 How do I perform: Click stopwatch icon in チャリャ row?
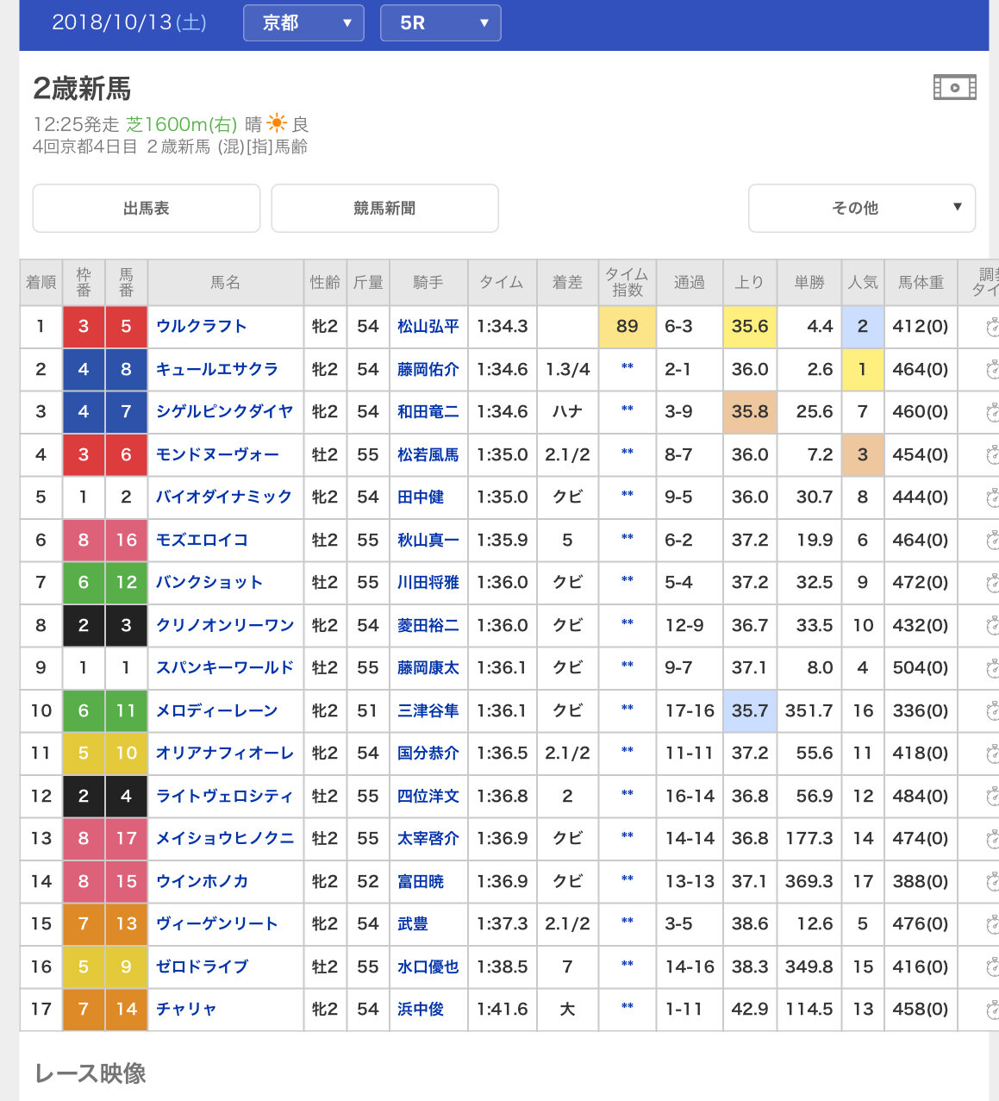pyautogui.click(x=992, y=1010)
